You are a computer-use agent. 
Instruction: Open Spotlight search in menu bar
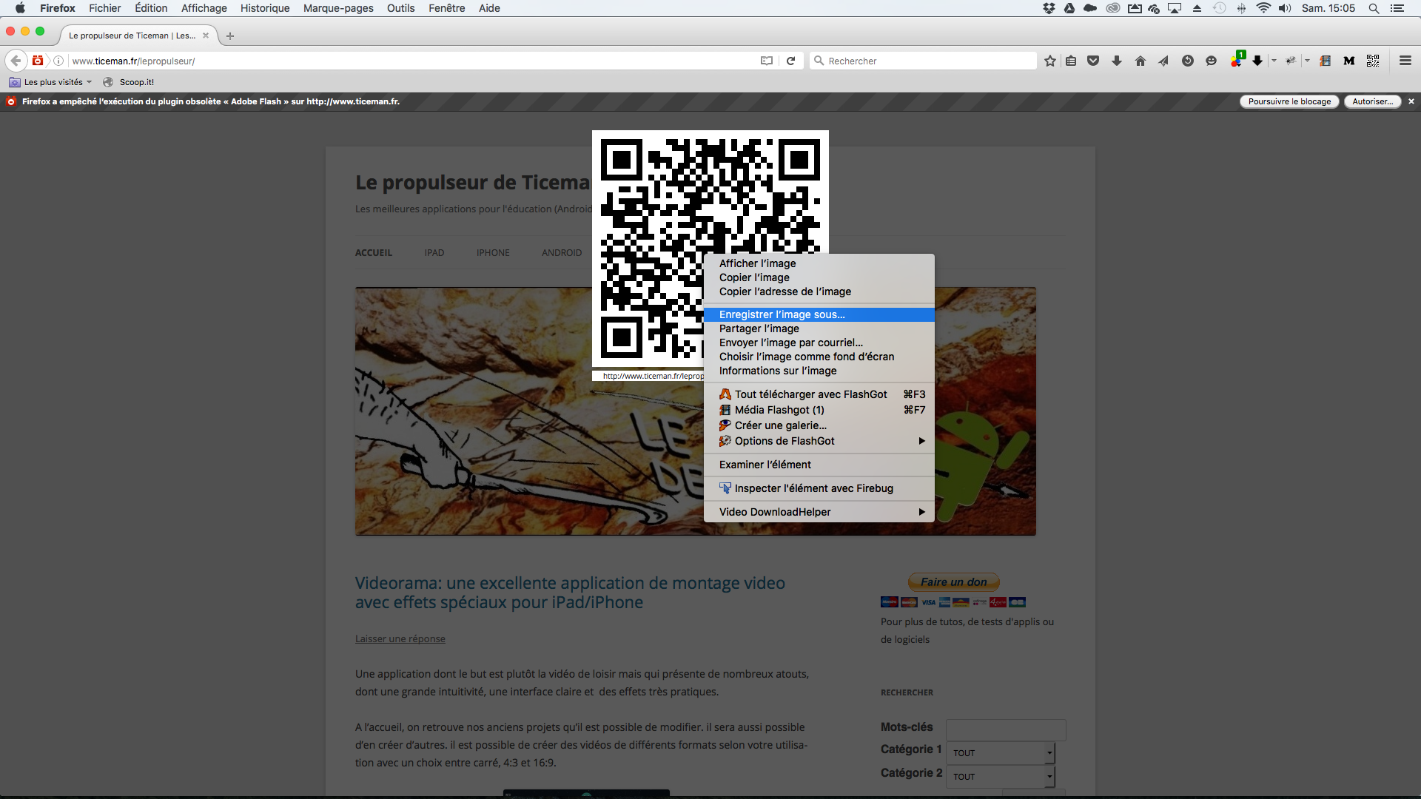pos(1374,8)
